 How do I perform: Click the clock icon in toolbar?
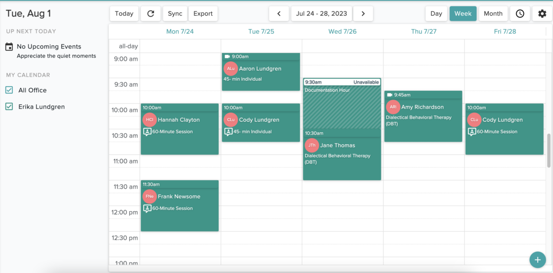pyautogui.click(x=520, y=13)
